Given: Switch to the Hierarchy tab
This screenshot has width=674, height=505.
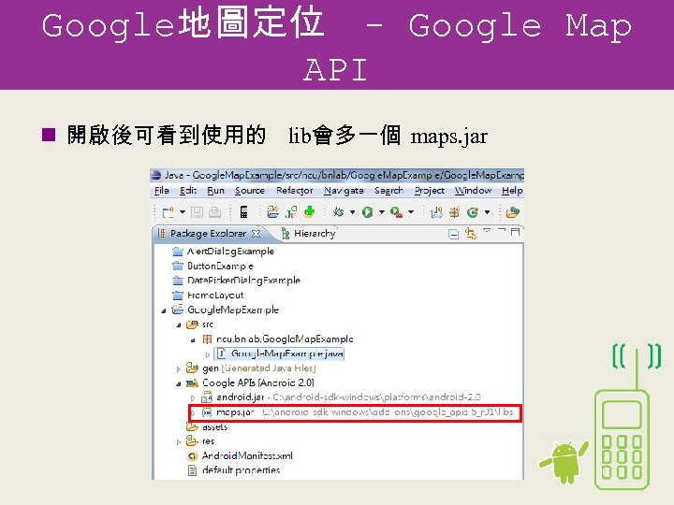Looking at the screenshot, I should click(308, 233).
